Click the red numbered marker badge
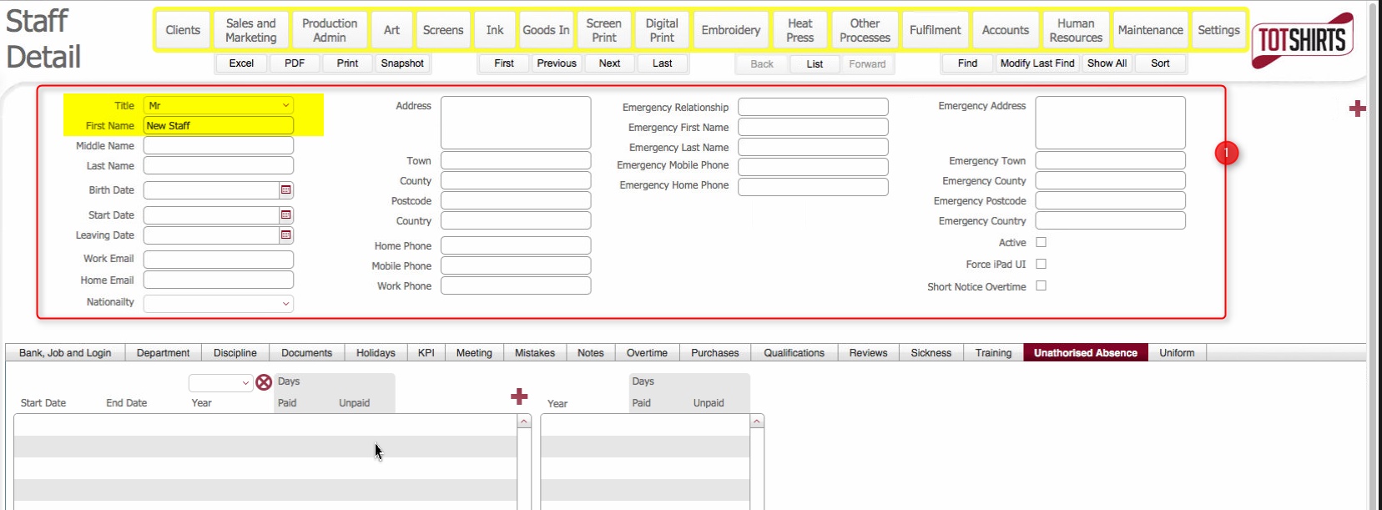This screenshot has height=510, width=1382. pos(1226,154)
